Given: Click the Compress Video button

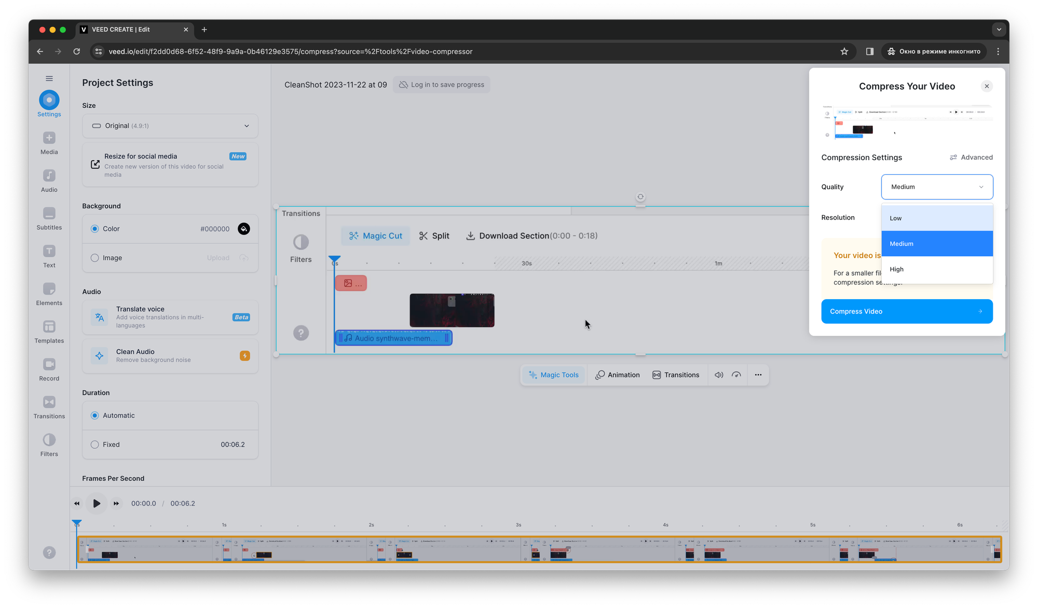Looking at the screenshot, I should coord(907,312).
